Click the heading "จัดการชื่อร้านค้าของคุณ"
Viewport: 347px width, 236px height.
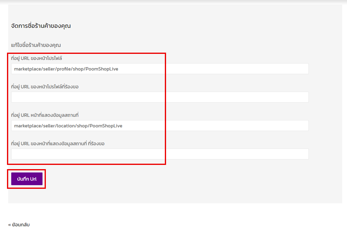[x=41, y=26]
